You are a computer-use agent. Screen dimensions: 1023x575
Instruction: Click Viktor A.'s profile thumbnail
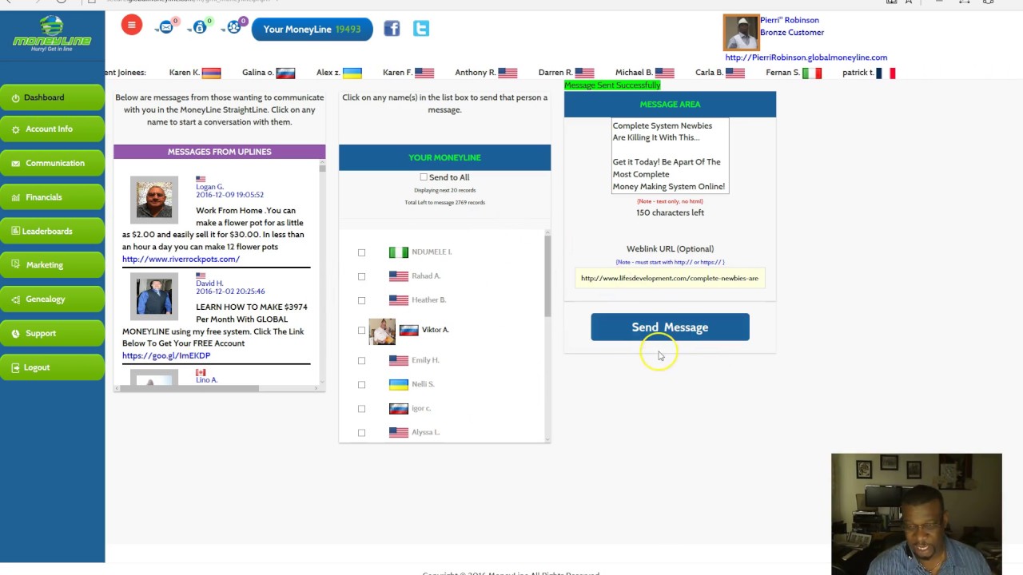(382, 331)
